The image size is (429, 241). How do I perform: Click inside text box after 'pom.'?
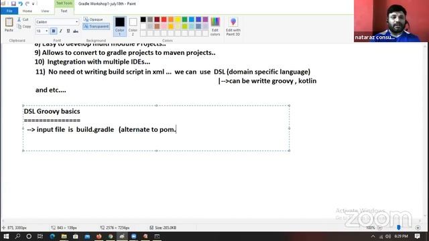(177, 129)
